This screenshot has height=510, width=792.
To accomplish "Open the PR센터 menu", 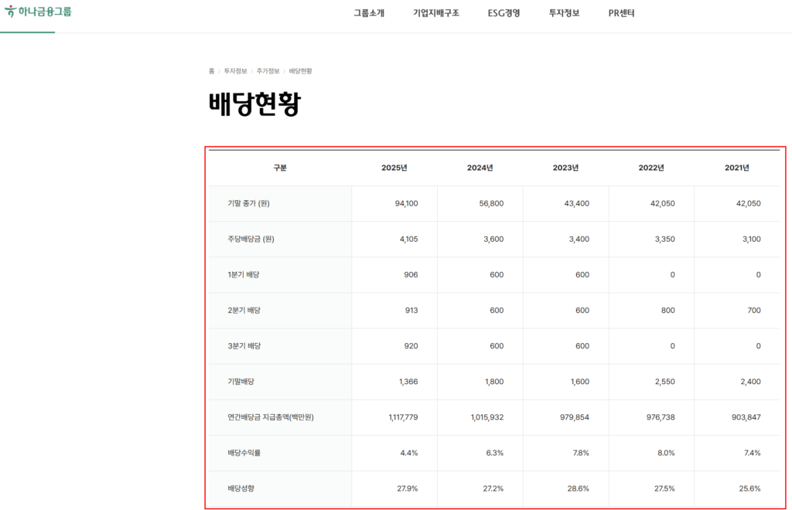I will coord(620,13).
